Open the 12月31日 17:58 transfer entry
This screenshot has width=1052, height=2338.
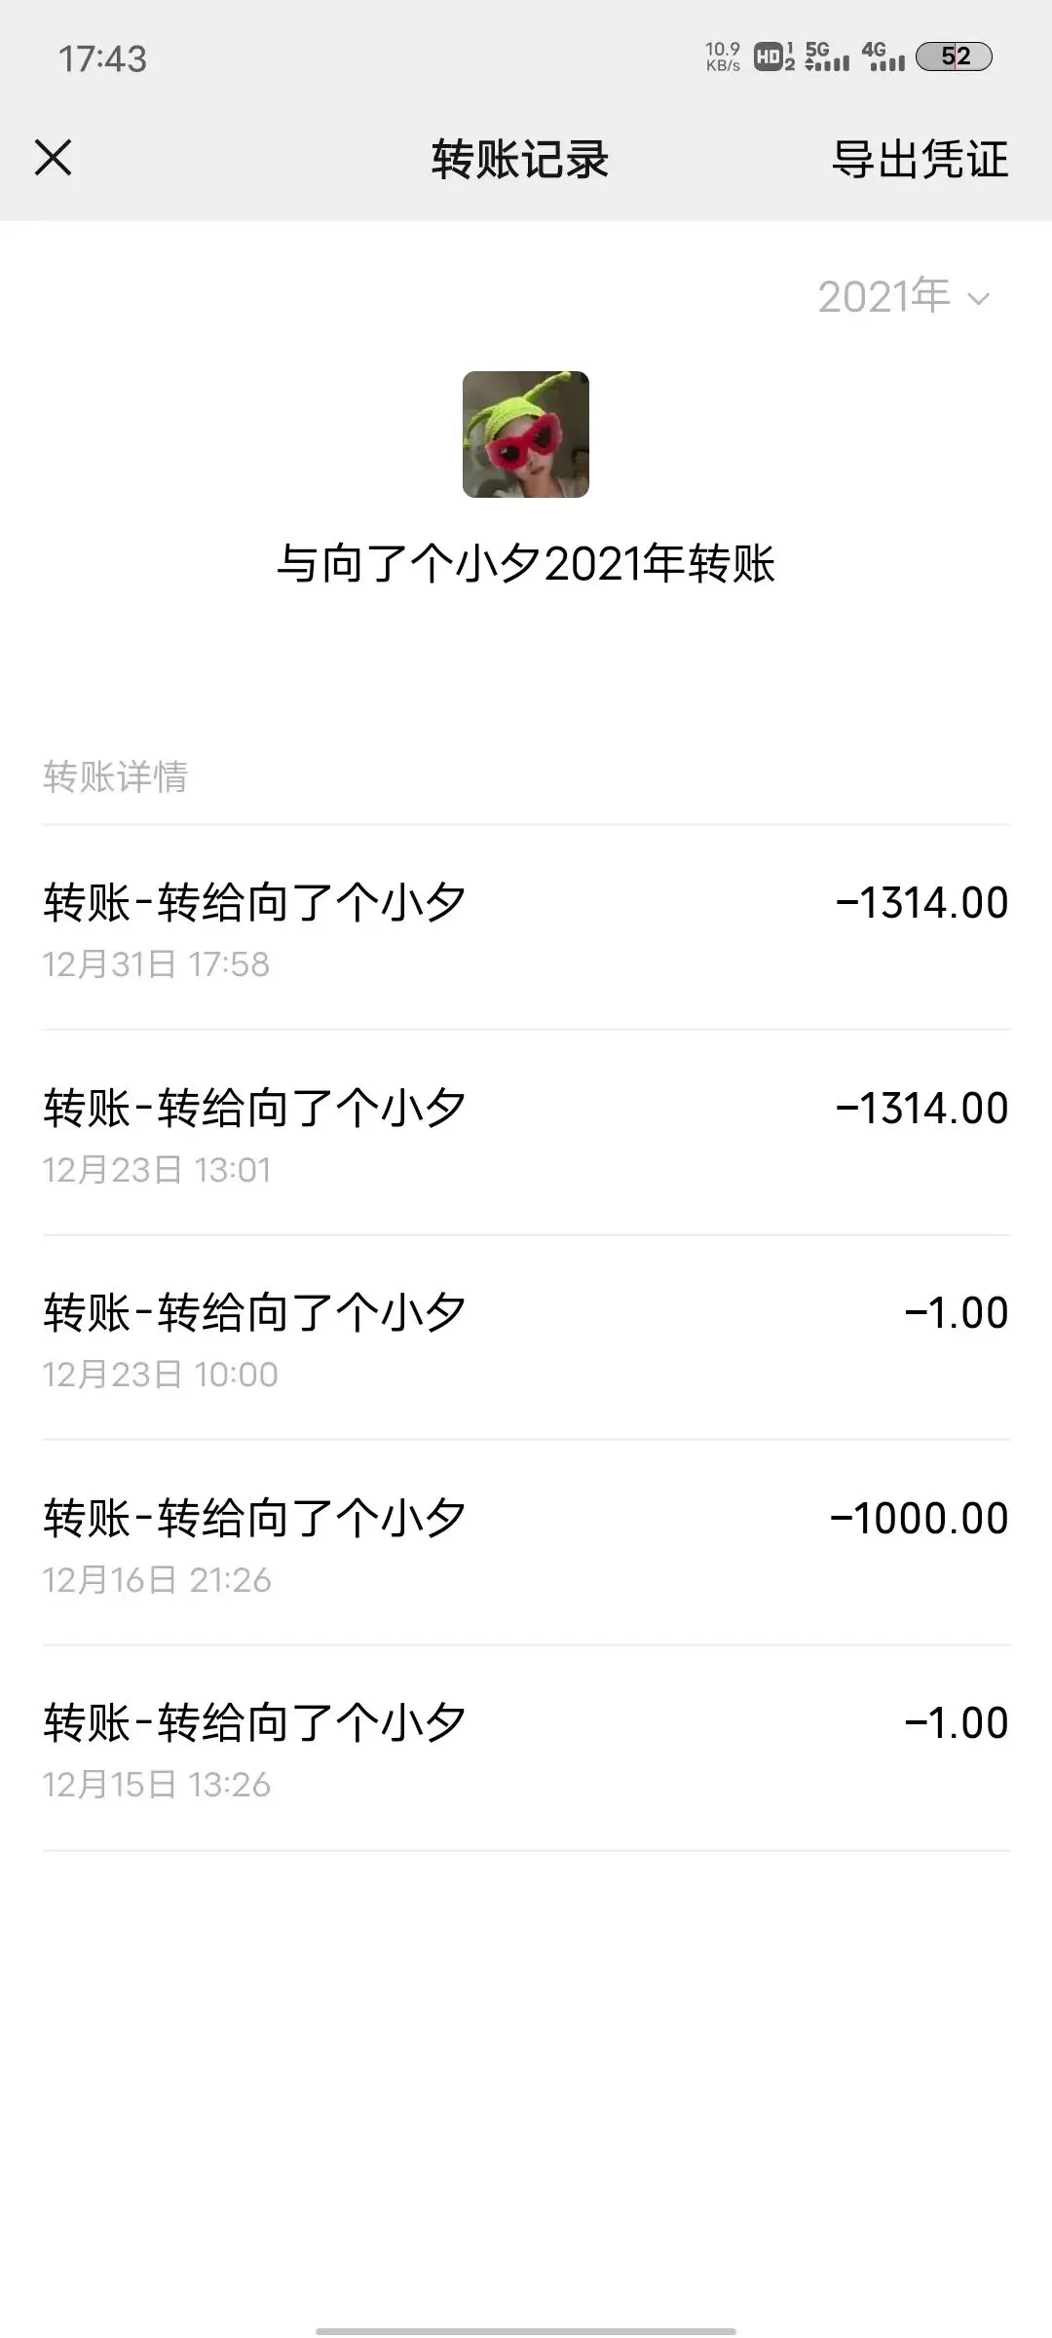(x=526, y=927)
